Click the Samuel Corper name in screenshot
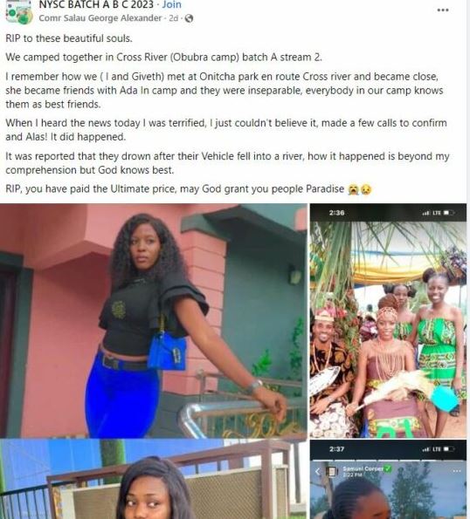This screenshot has width=470, height=519. 363,468
